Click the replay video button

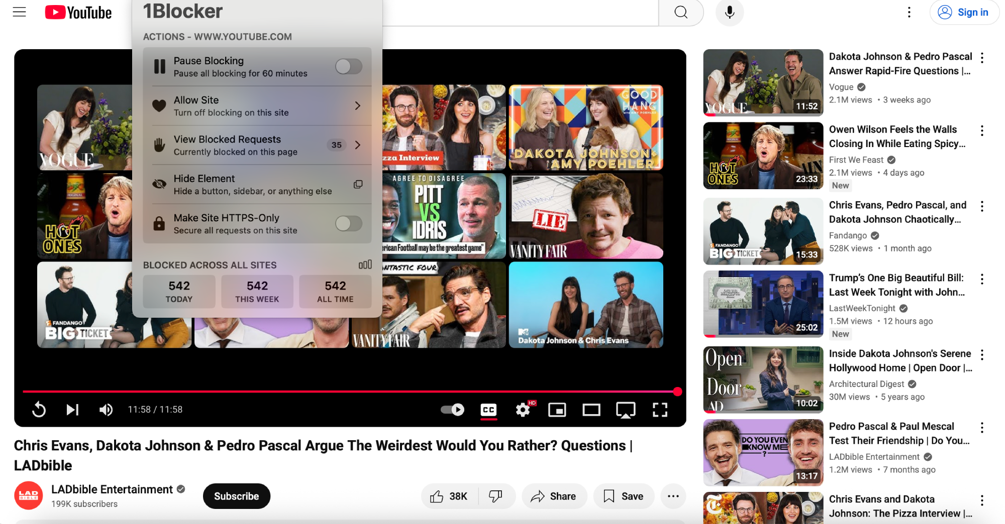39,410
